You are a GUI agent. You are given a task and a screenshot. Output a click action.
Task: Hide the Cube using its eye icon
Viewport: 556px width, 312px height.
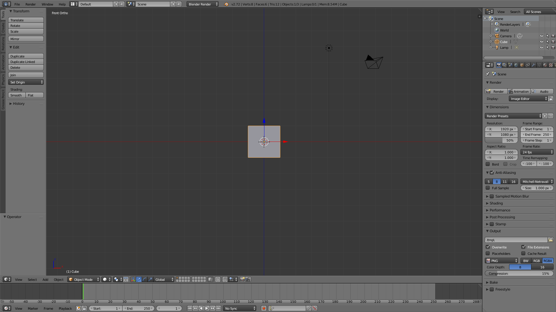point(542,42)
